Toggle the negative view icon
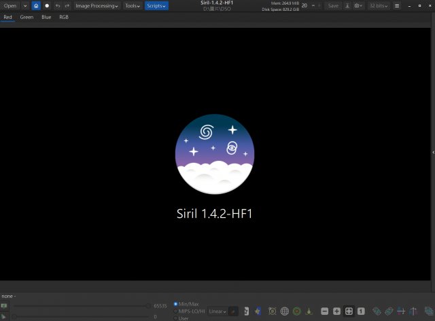The width and height of the screenshot is (435, 321). [x=246, y=311]
